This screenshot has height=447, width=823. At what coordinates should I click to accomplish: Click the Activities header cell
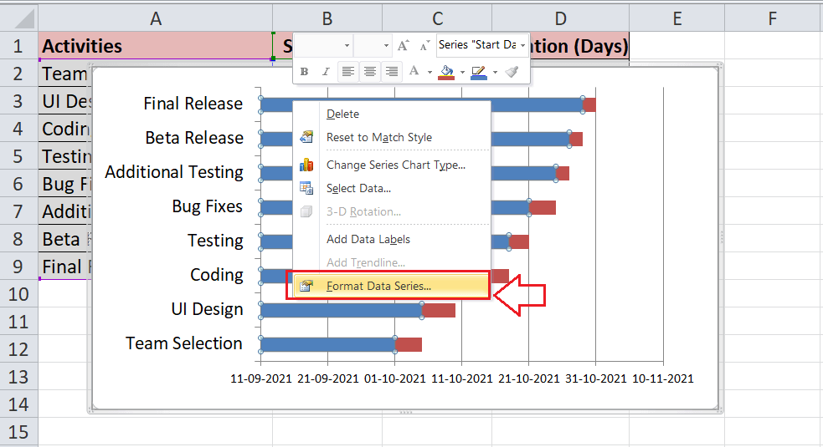(156, 46)
